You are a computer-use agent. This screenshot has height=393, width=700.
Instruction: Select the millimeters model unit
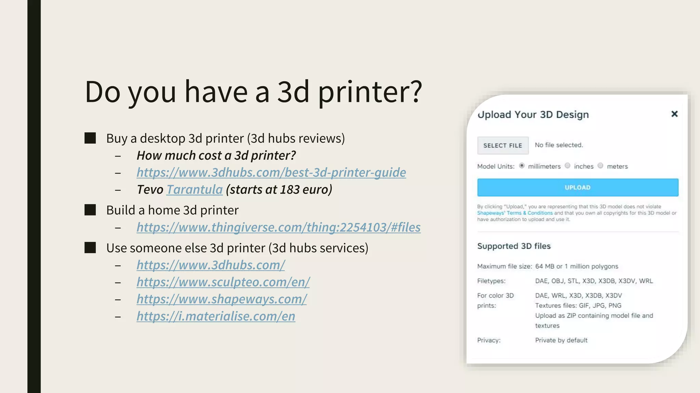coord(522,166)
